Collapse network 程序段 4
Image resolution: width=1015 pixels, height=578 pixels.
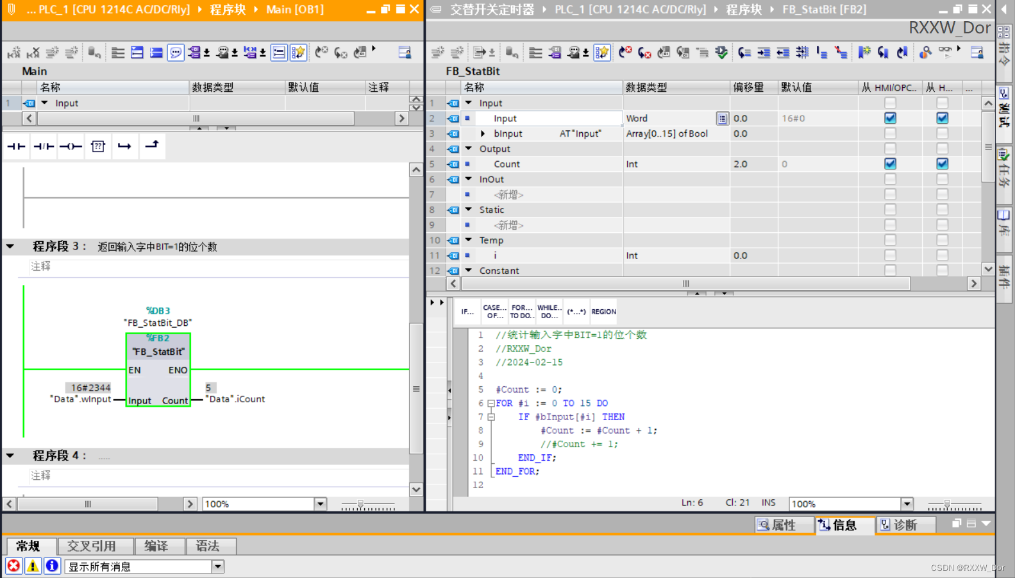click(10, 455)
